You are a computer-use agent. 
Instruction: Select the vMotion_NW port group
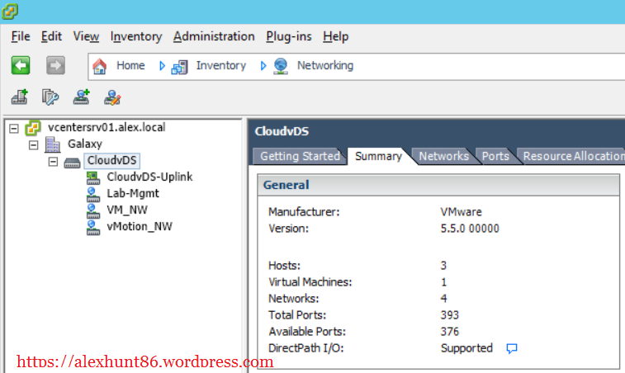pos(140,227)
